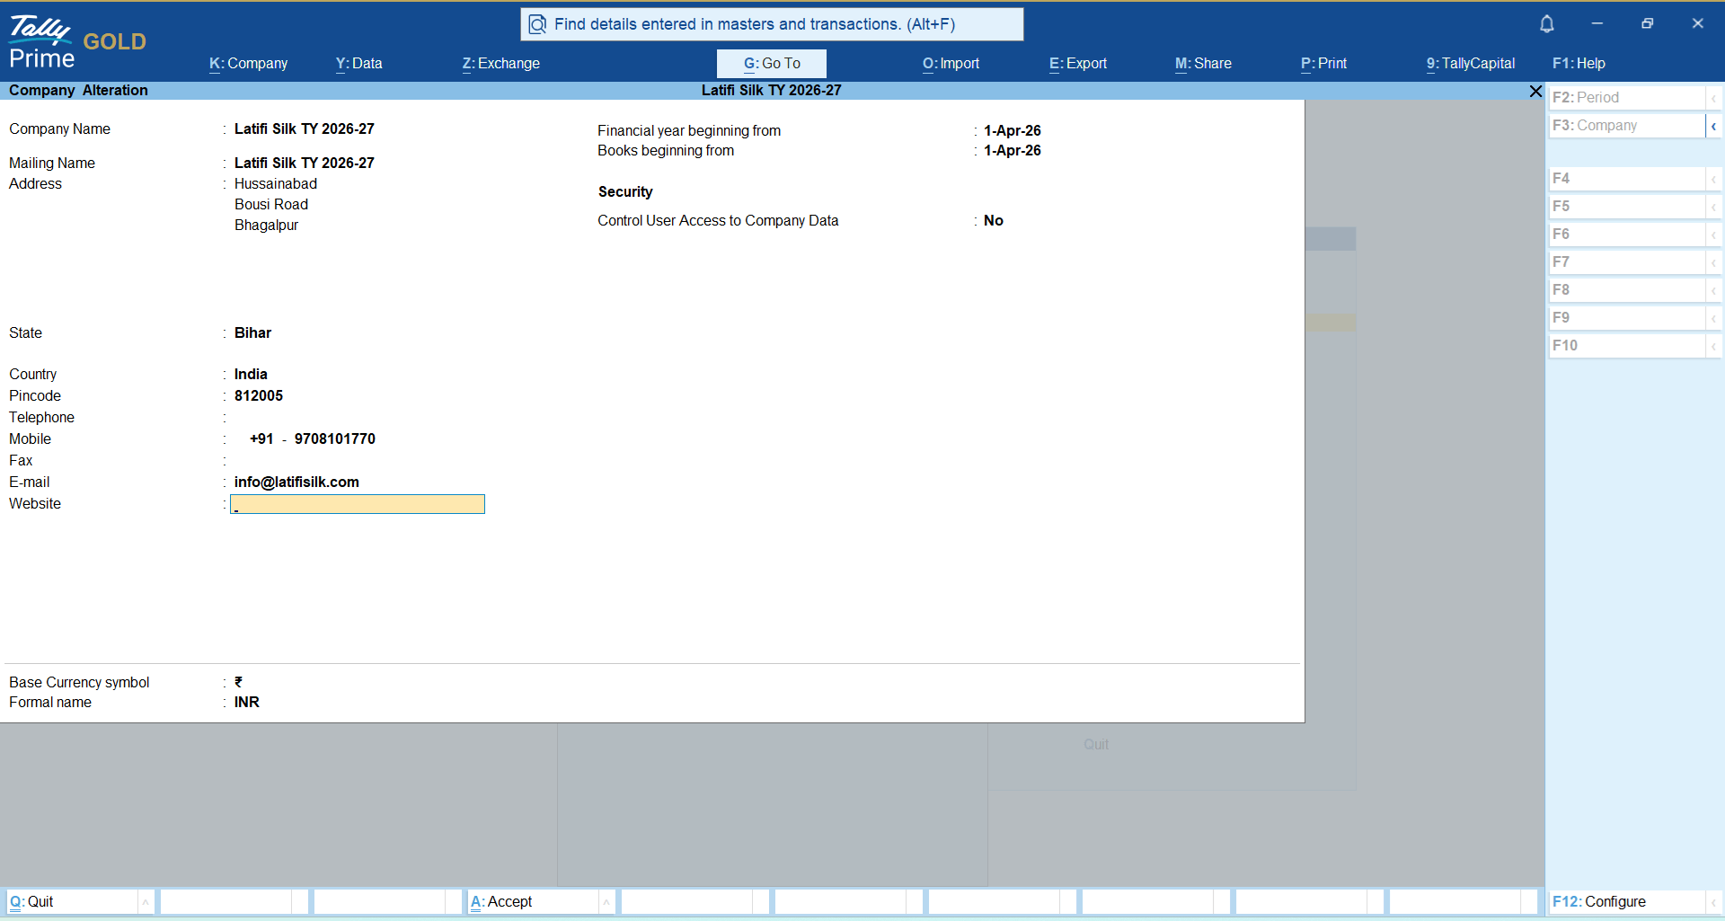Click the address line Hussainabad
Image resolution: width=1725 pixels, height=921 pixels.
pyautogui.click(x=276, y=184)
